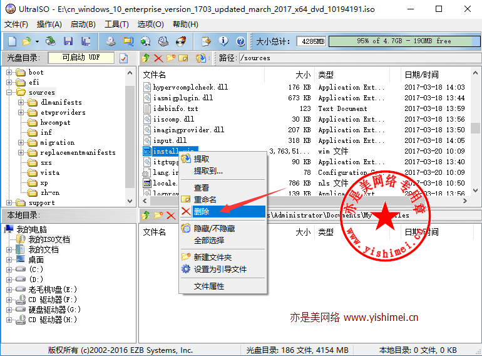
Task: Select the idwbinfo.txt file row
Action: click(x=304, y=108)
